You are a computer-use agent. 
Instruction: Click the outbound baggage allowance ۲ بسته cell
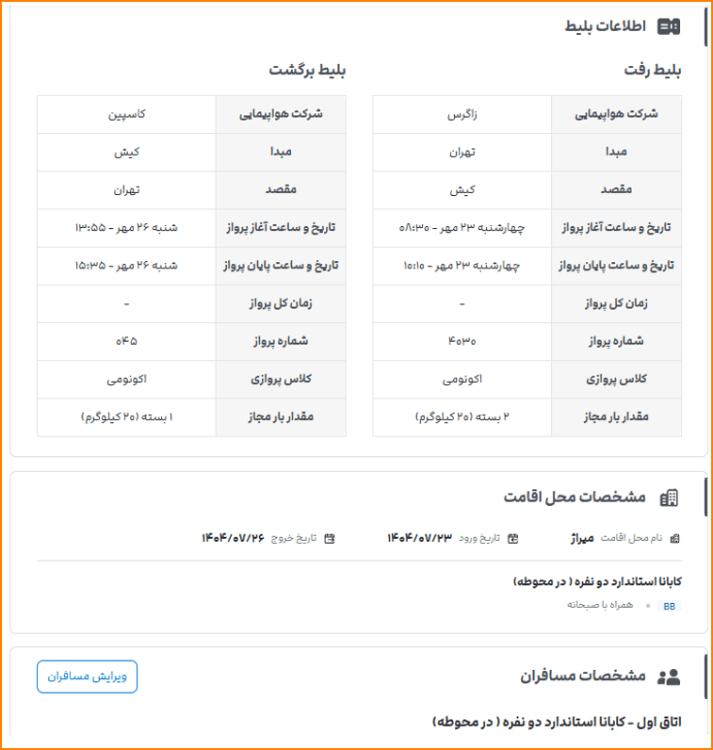point(462,416)
